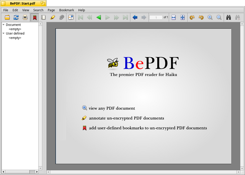Screen dimensions: 245x175
Task: Jump forward several pages with double-right arrow
Action: [x=116, y=17]
